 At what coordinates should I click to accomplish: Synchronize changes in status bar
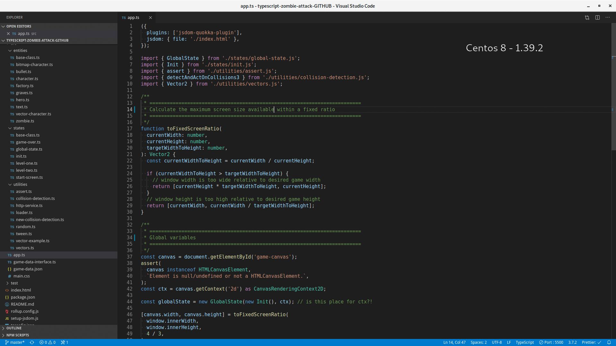pyautogui.click(x=32, y=342)
